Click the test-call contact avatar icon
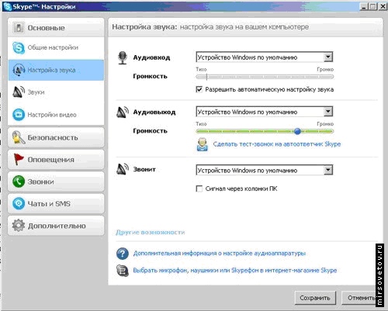This screenshot has width=388, height=311. coord(202,144)
